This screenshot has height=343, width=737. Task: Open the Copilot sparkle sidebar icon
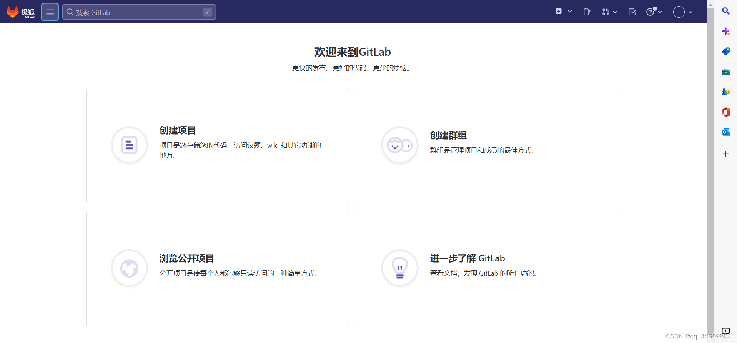pyautogui.click(x=726, y=32)
